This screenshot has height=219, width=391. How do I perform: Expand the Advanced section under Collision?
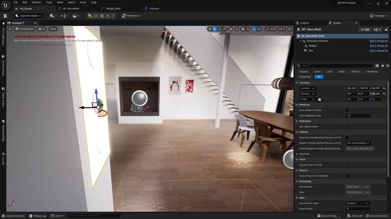(x=298, y=154)
